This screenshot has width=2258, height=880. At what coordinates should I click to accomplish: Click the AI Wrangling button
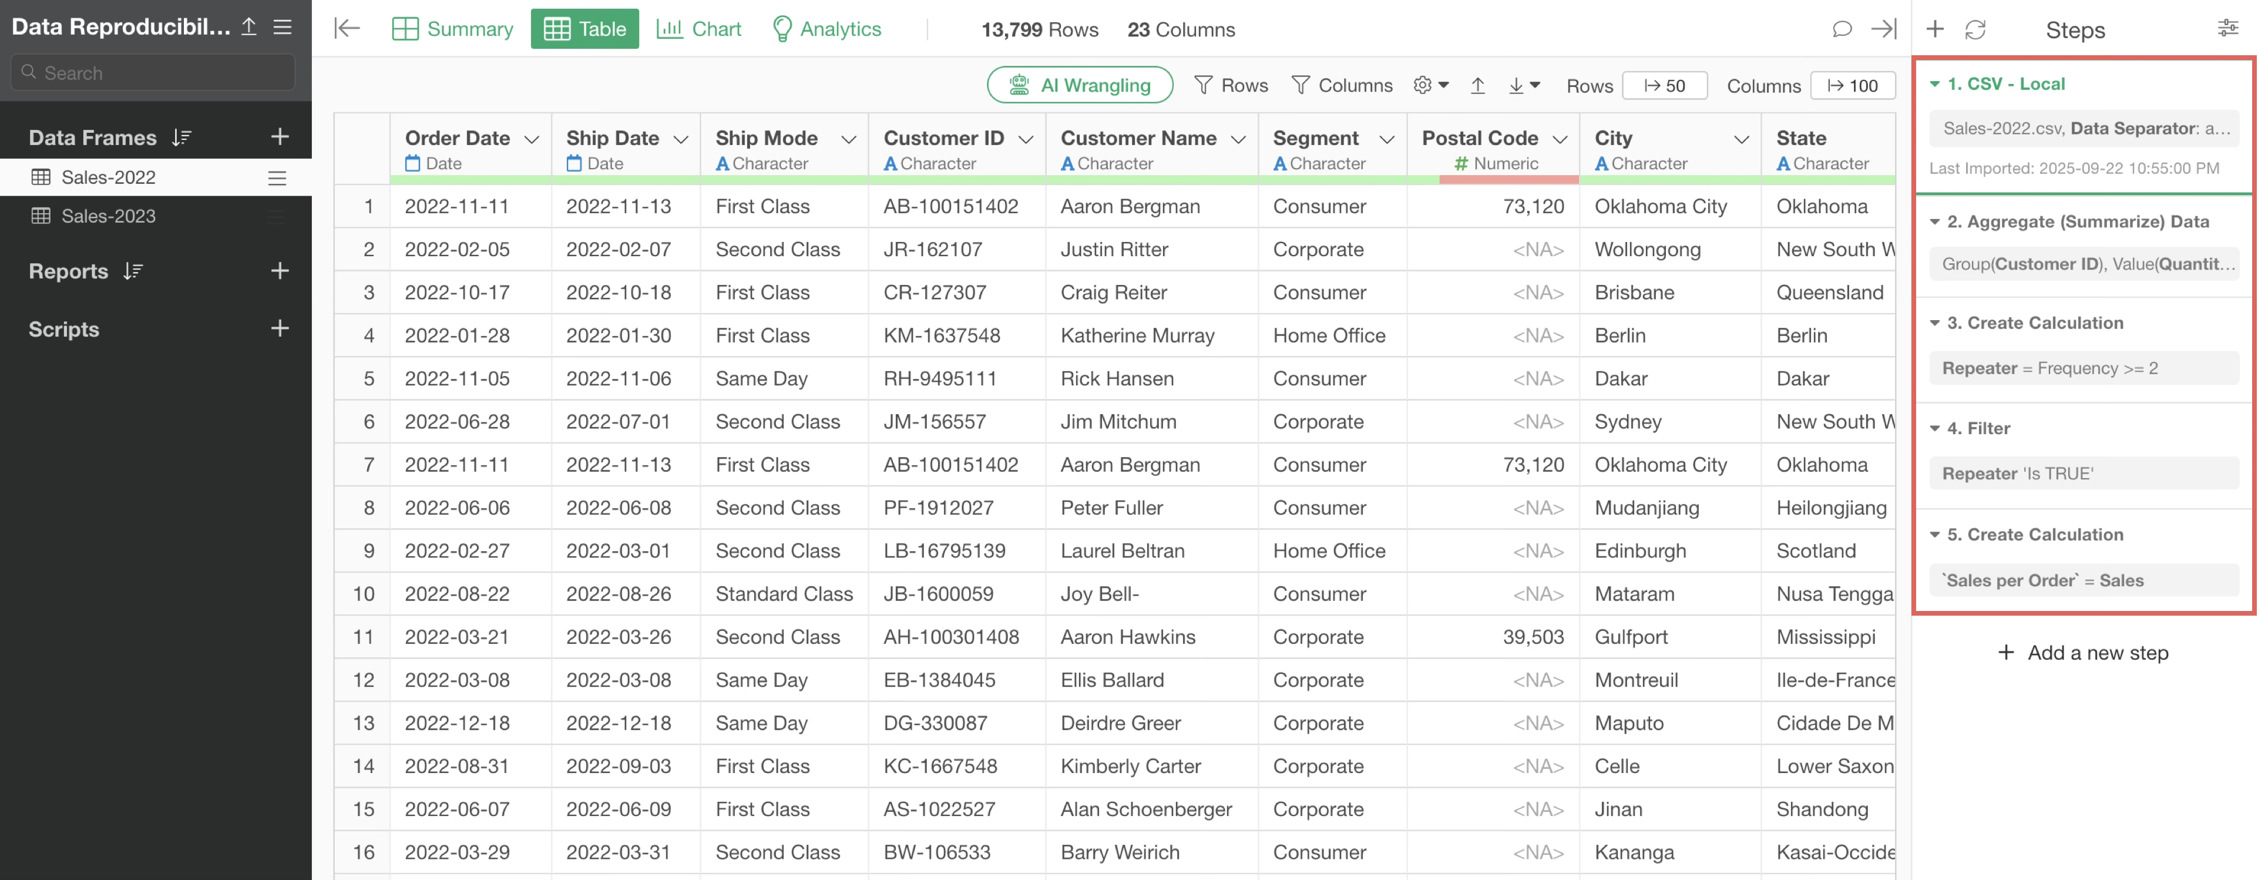(x=1080, y=85)
